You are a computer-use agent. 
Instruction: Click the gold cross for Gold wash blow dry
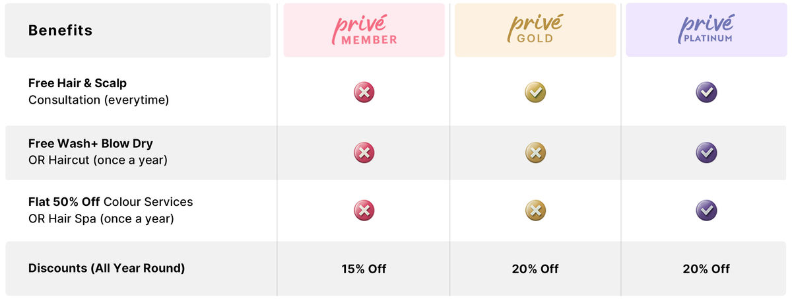click(535, 153)
